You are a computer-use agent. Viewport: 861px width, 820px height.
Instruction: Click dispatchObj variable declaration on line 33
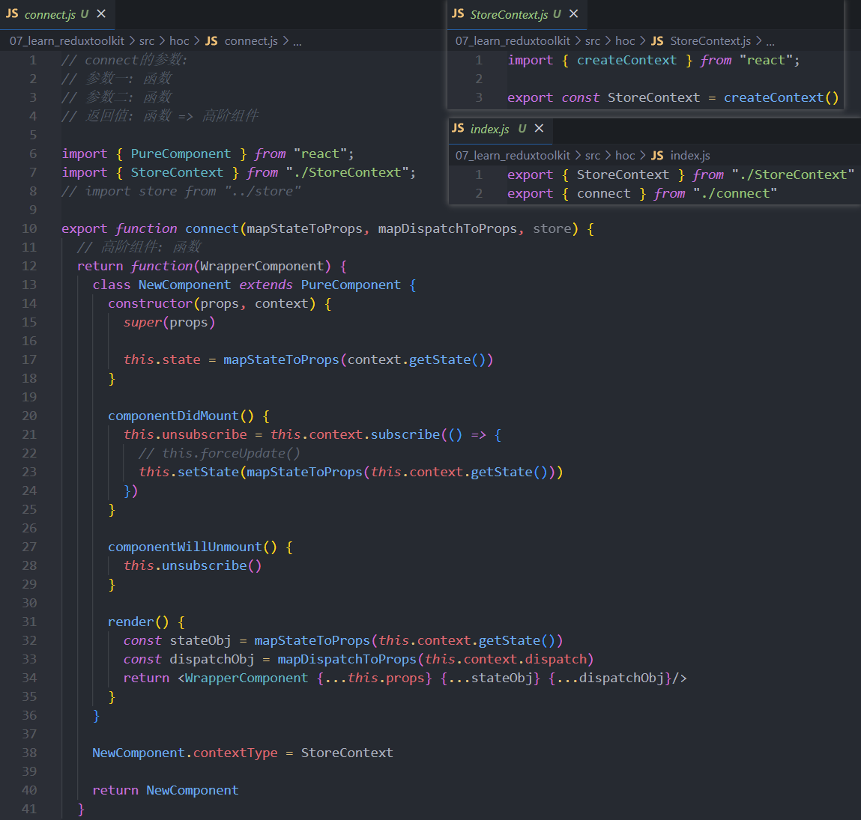tap(211, 660)
